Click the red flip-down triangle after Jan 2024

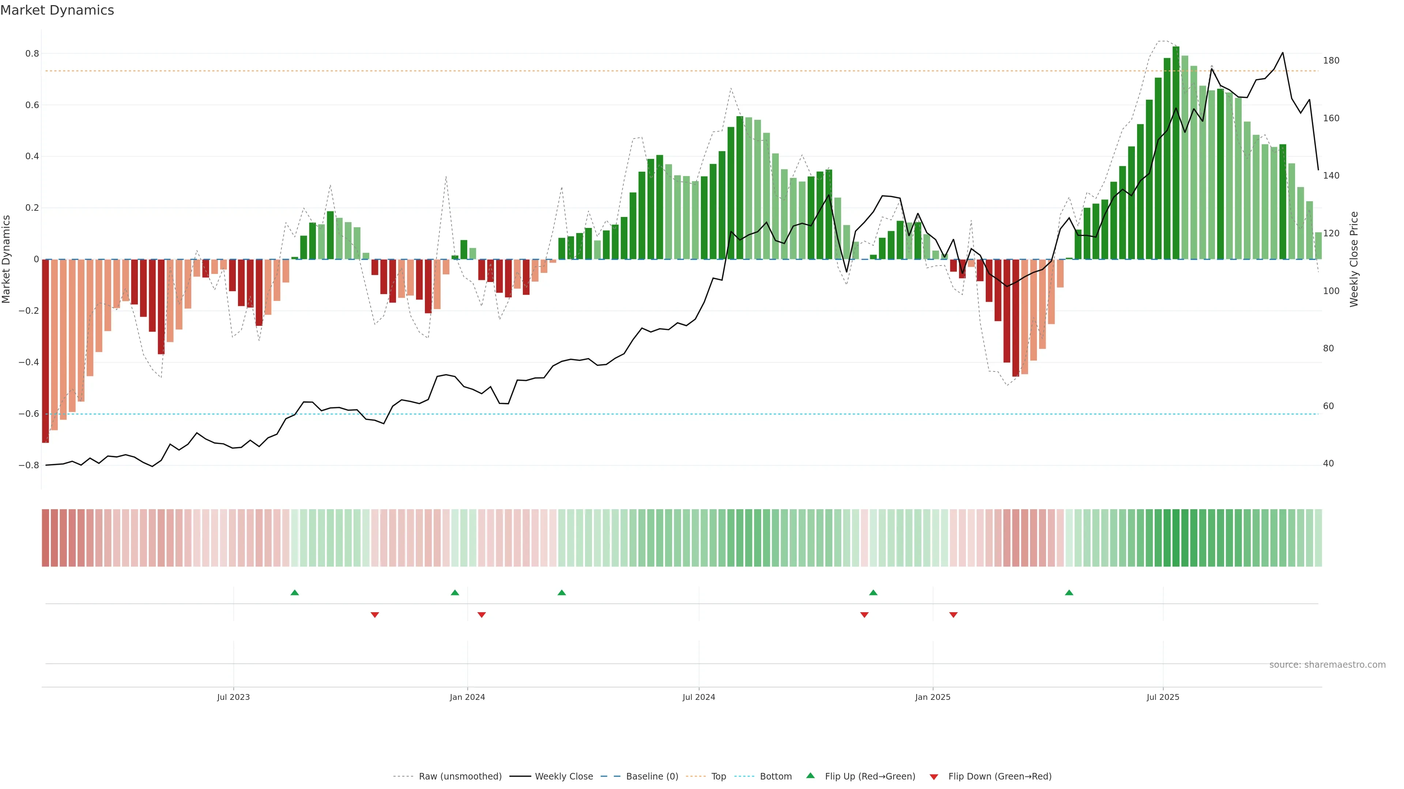[481, 615]
